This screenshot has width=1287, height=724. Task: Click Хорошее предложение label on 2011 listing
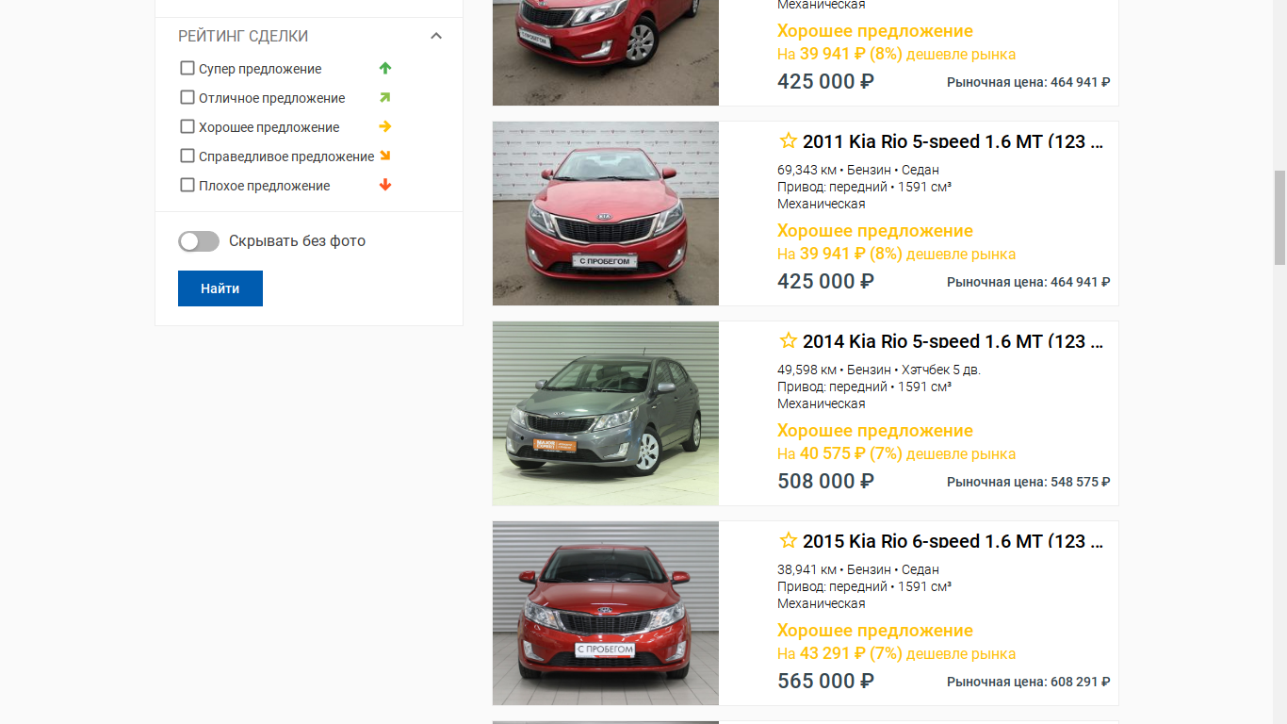pos(875,231)
